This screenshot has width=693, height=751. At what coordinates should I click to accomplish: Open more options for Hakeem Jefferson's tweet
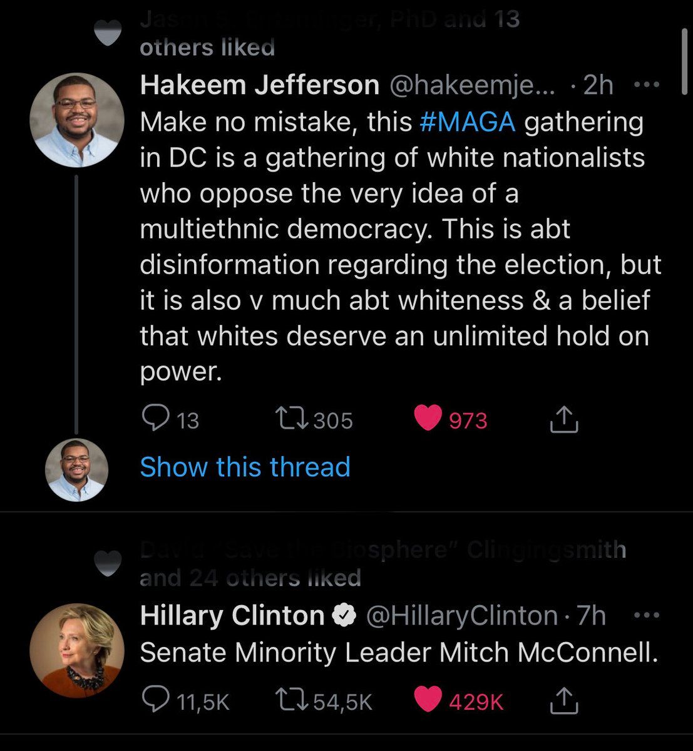[x=646, y=85]
